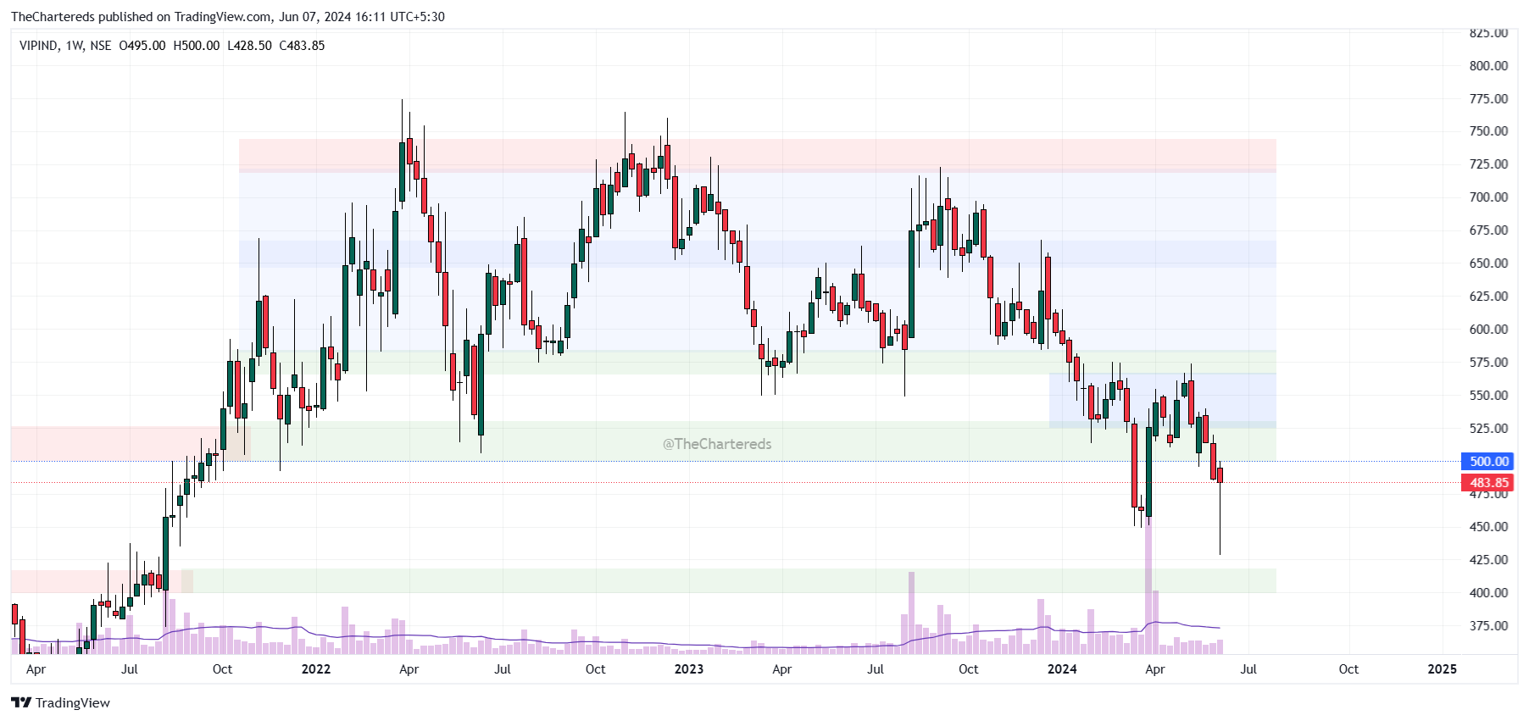
Task: Click the close value 'C483.85'
Action: point(302,46)
